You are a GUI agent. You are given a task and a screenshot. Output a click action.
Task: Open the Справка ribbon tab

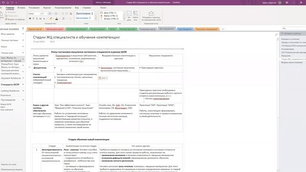[x=87, y=8]
